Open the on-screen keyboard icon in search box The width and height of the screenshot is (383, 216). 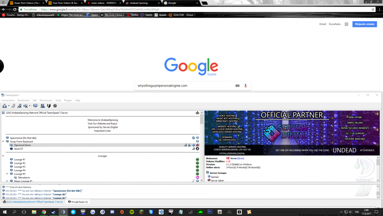(237, 86)
